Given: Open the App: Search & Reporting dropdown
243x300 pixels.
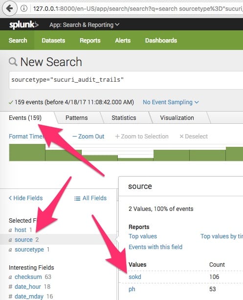Looking at the screenshot, I should click(84, 25).
